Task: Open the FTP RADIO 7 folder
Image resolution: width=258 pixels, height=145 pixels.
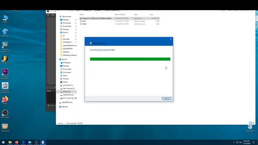Action: tap(67, 42)
